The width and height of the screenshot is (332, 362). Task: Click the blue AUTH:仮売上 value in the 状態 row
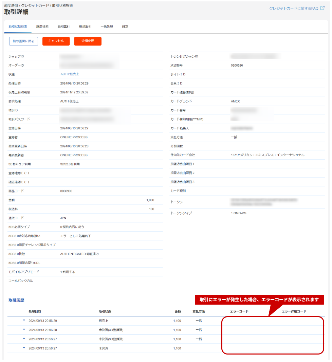[70, 74]
